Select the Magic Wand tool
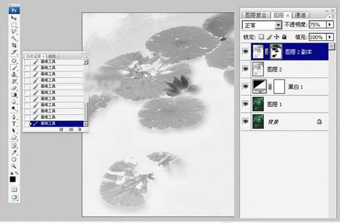Viewport: 340px width, 223px height. click(x=14, y=38)
